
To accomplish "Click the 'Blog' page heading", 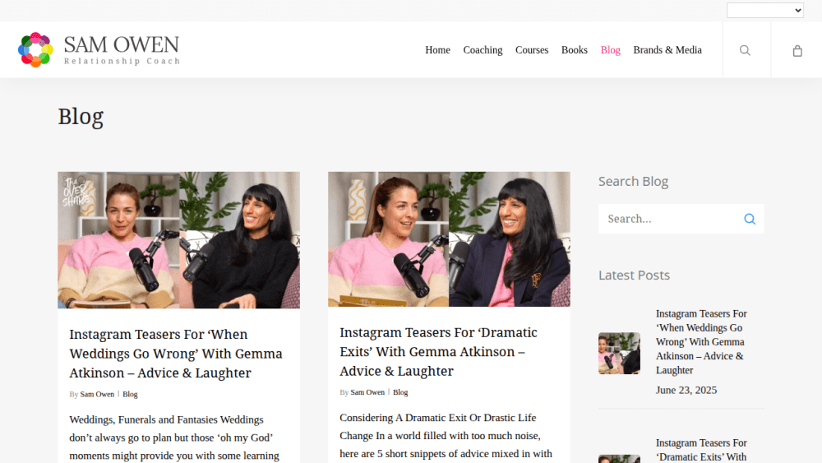I will click(81, 117).
